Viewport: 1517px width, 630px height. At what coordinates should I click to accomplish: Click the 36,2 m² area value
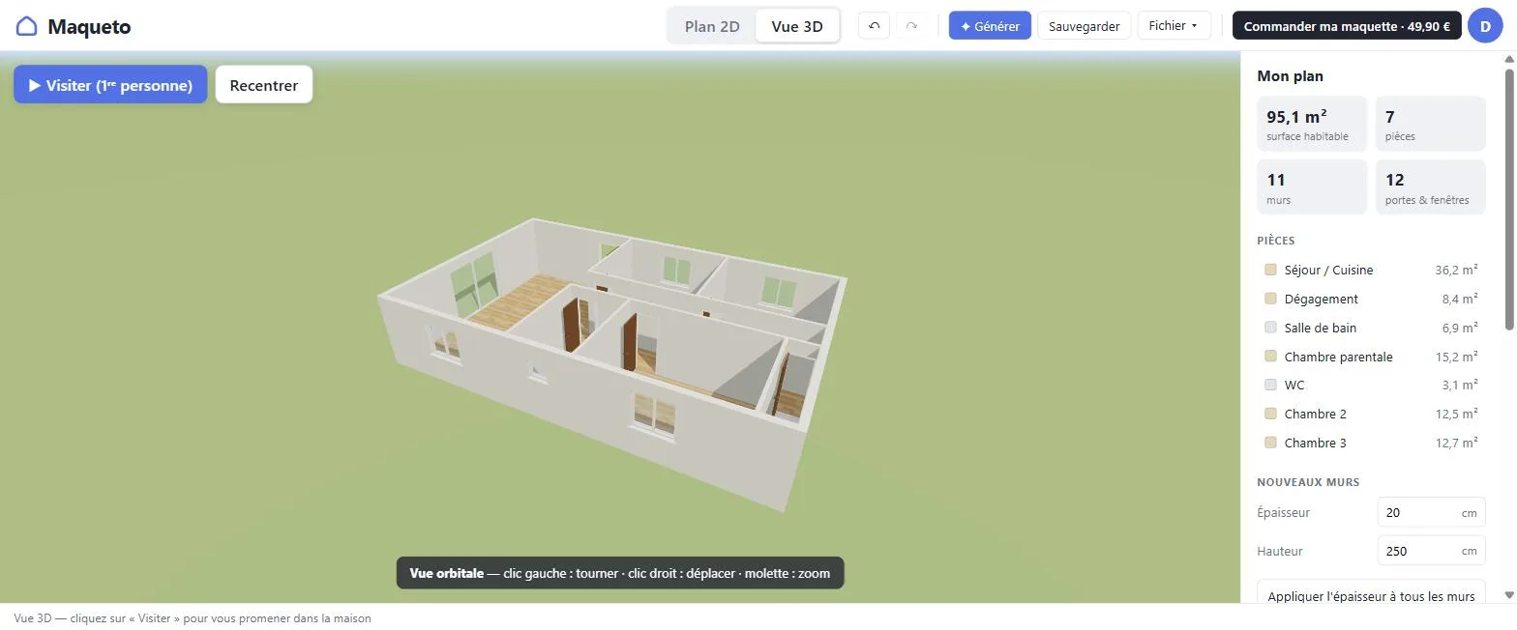coord(1456,271)
